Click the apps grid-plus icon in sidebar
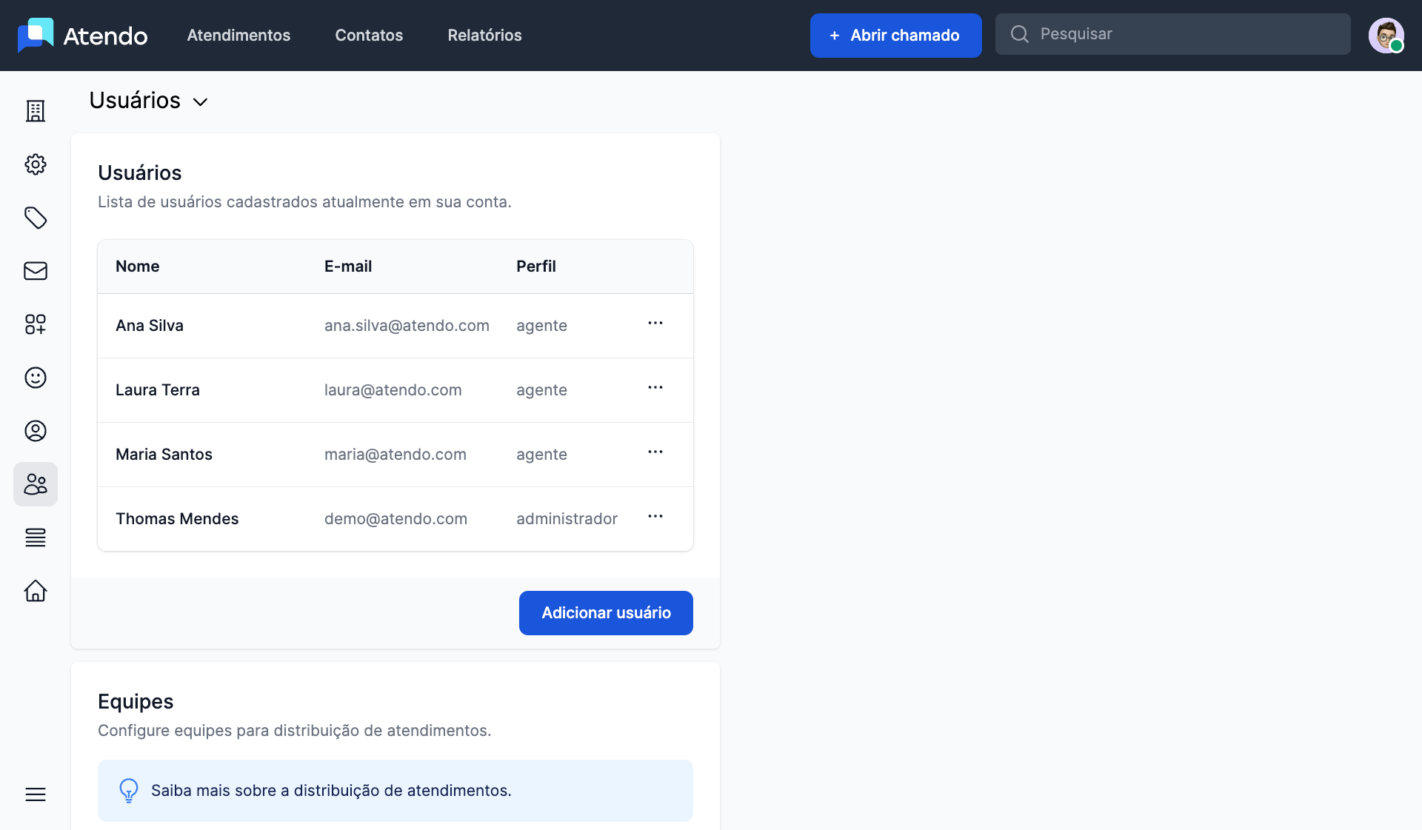This screenshot has width=1422, height=830. pos(36,324)
